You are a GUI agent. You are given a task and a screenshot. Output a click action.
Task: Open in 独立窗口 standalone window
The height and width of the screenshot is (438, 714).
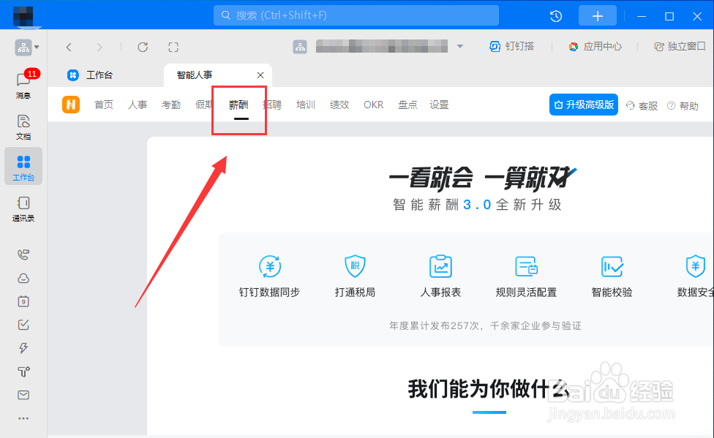680,47
